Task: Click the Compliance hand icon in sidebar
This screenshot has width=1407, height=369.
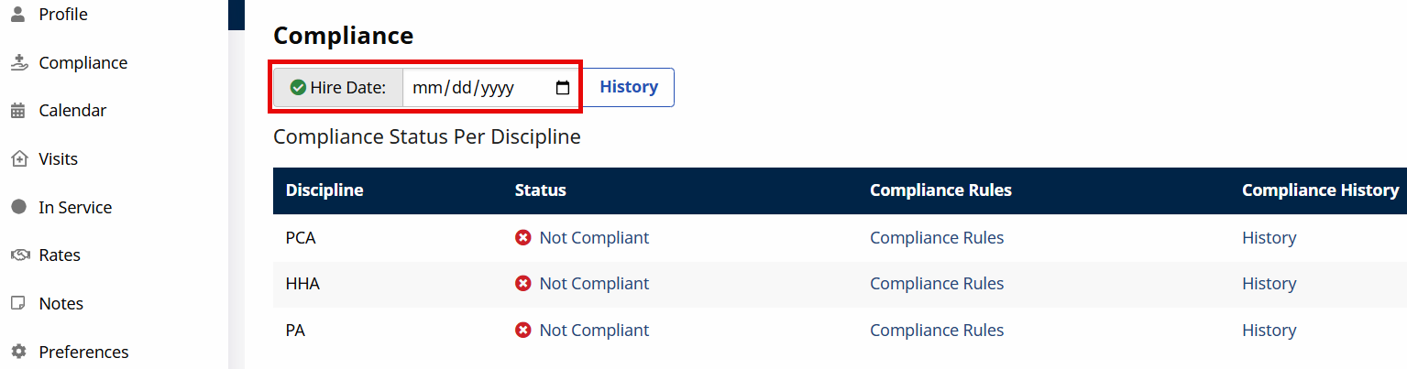Action: pyautogui.click(x=18, y=63)
